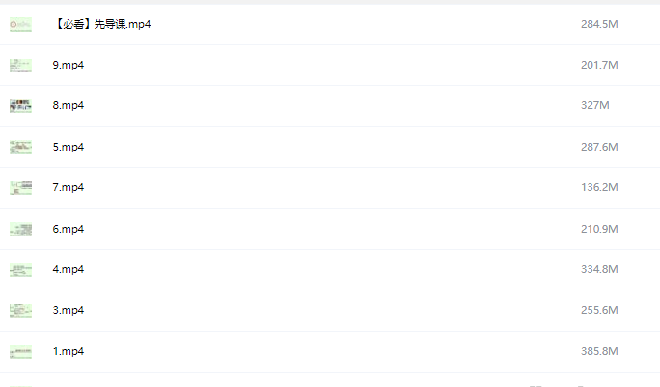Click the 385.8M file size text
660x387 pixels.
pyautogui.click(x=599, y=352)
